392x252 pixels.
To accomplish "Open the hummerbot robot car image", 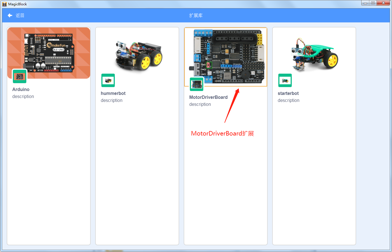I will (139, 55).
